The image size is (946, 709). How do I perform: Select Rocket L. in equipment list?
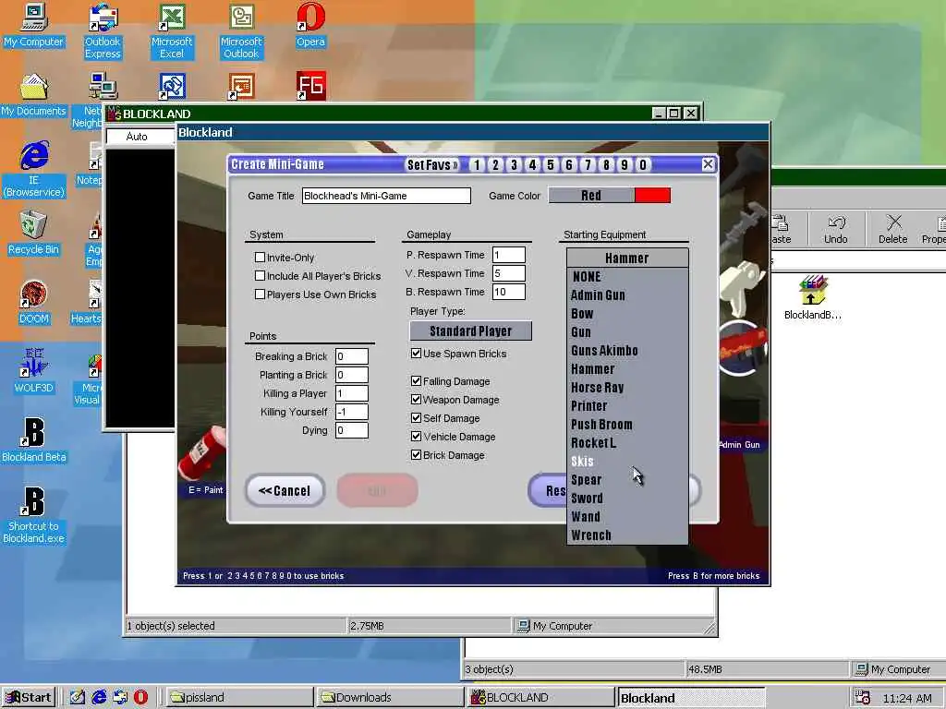tap(627, 443)
